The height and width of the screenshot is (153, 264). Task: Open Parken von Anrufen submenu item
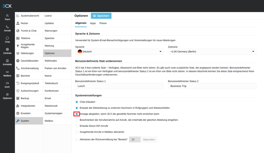[57, 68]
